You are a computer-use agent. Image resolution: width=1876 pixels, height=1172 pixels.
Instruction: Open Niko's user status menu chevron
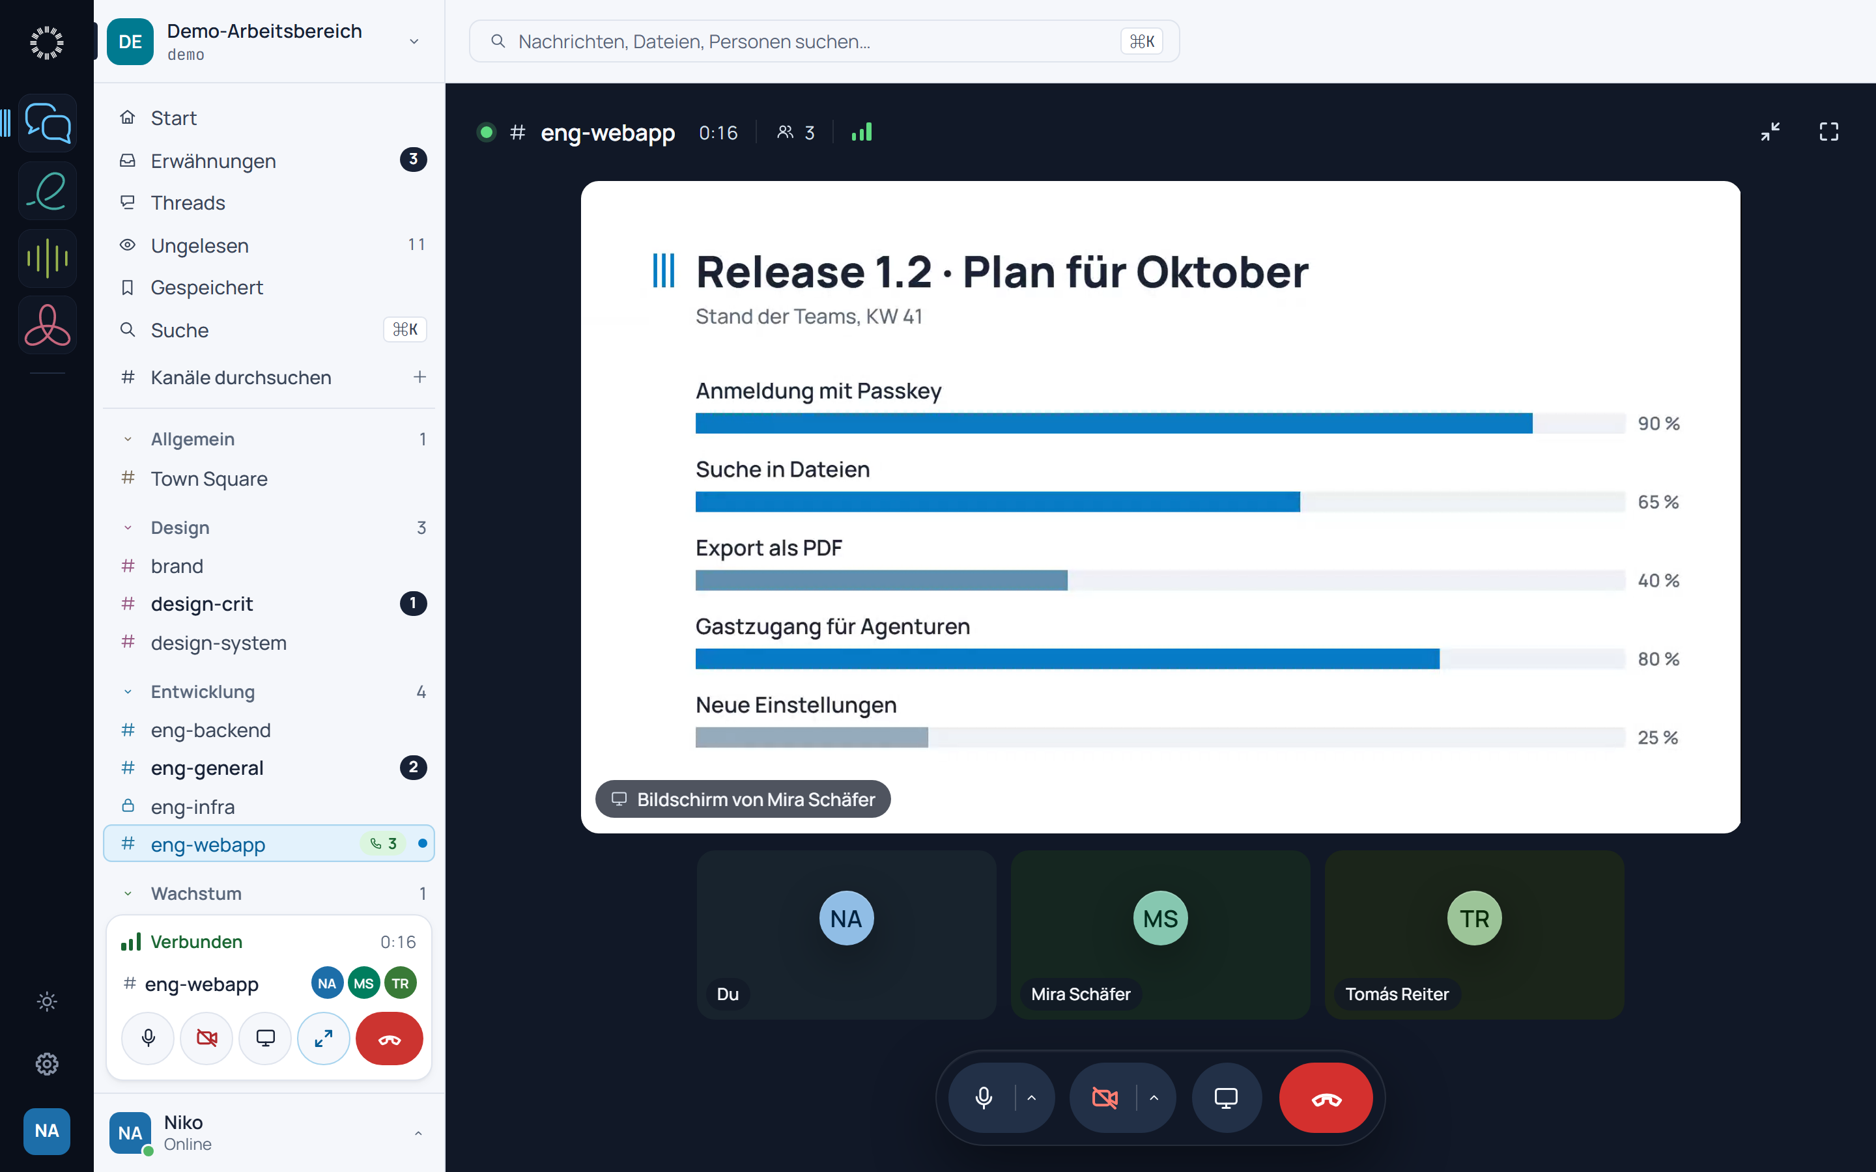[x=418, y=1133]
